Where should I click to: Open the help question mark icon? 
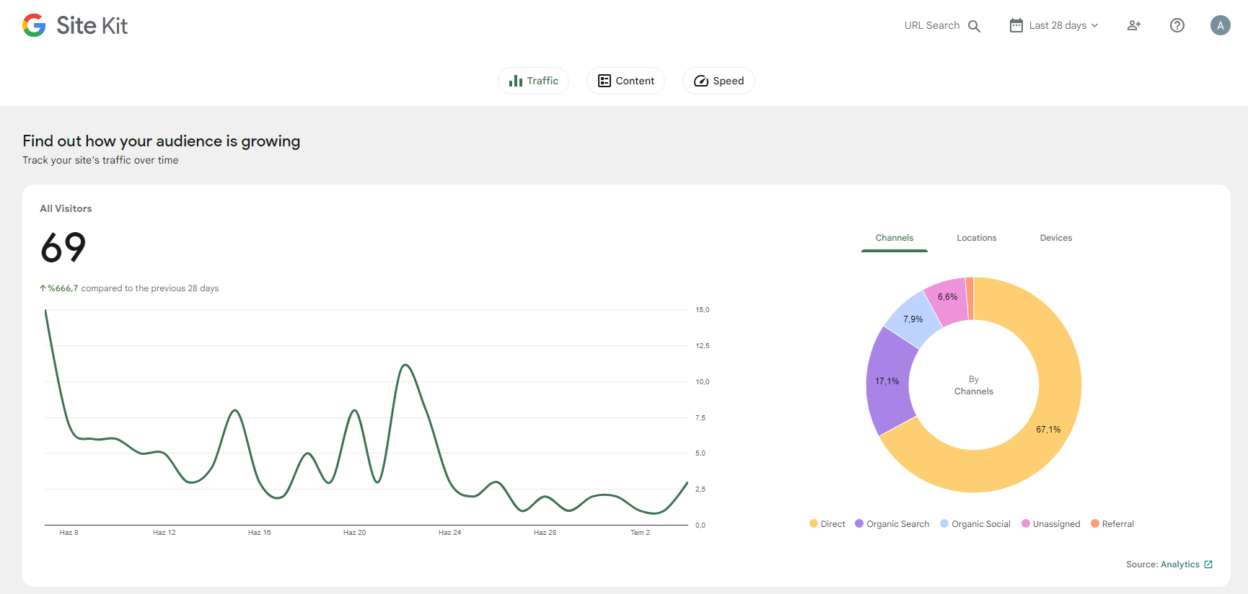[x=1177, y=25]
